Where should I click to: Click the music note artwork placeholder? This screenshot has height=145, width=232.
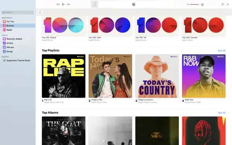click(x=94, y=4)
